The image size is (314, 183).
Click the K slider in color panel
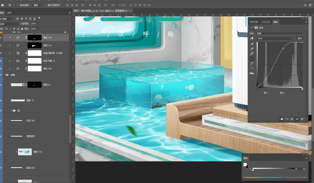click(x=274, y=169)
